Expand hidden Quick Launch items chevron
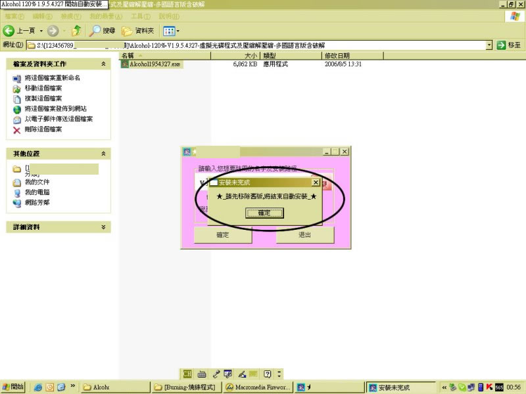This screenshot has width=526, height=394. coord(73,386)
